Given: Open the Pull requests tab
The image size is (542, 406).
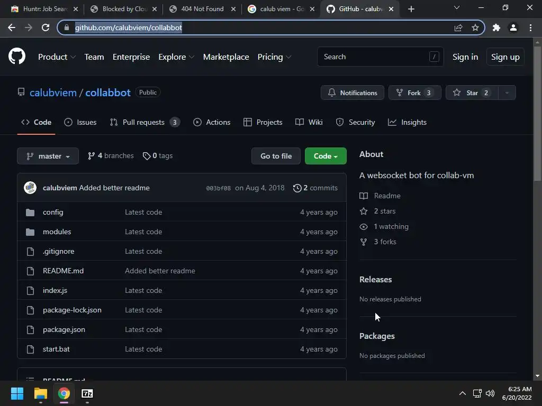Looking at the screenshot, I should (145, 122).
